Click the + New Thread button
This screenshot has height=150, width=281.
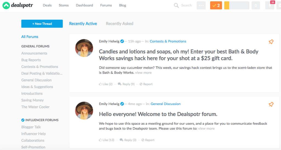click(x=42, y=24)
